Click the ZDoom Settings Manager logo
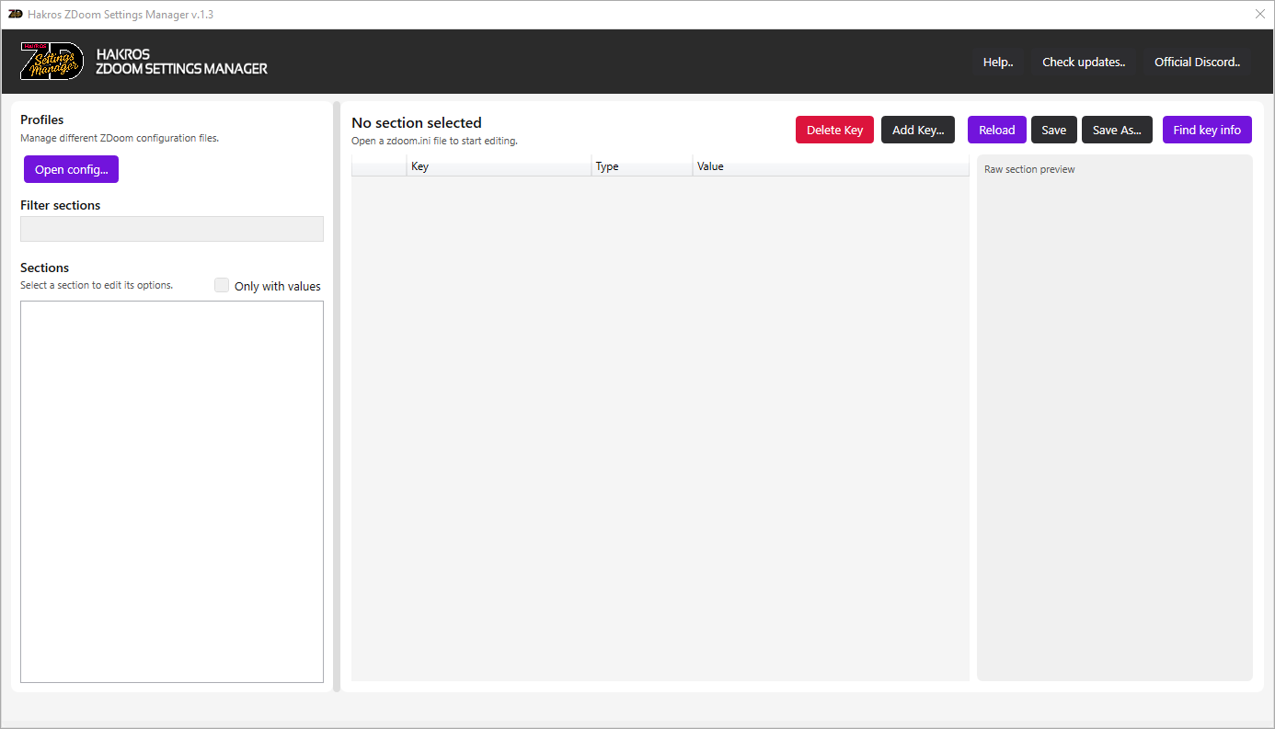Image resolution: width=1275 pixels, height=729 pixels. click(x=52, y=61)
